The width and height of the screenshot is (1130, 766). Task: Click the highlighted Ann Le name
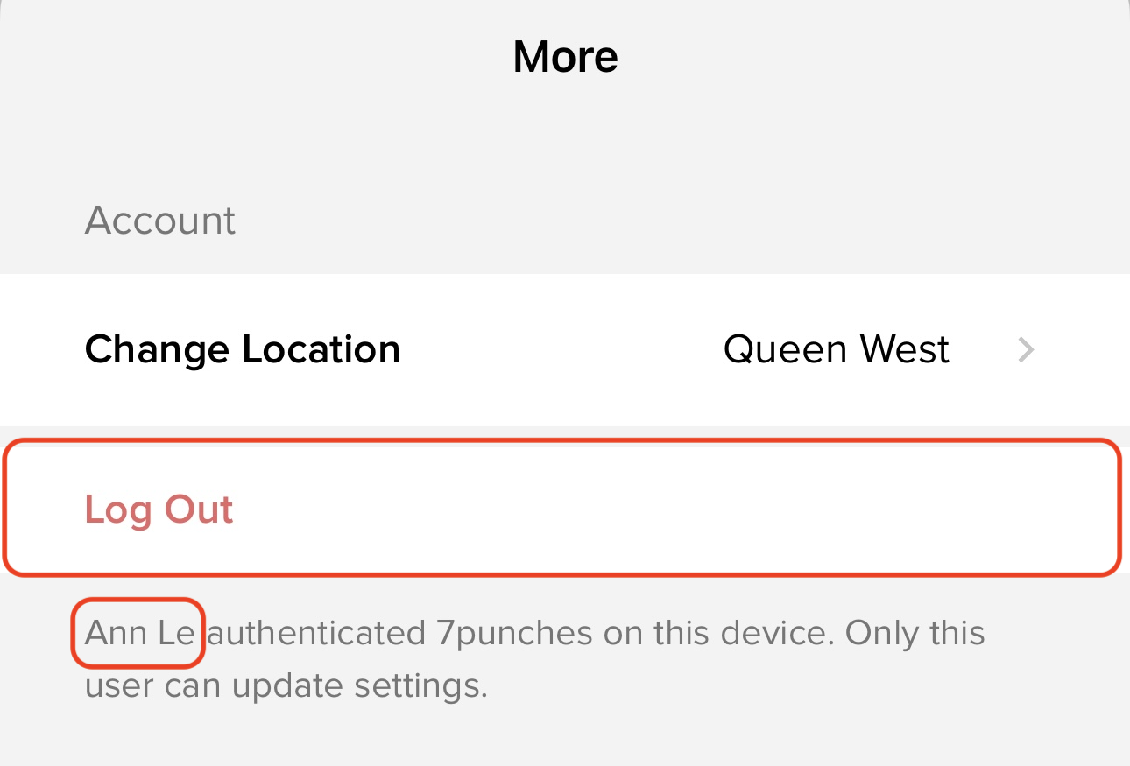138,633
